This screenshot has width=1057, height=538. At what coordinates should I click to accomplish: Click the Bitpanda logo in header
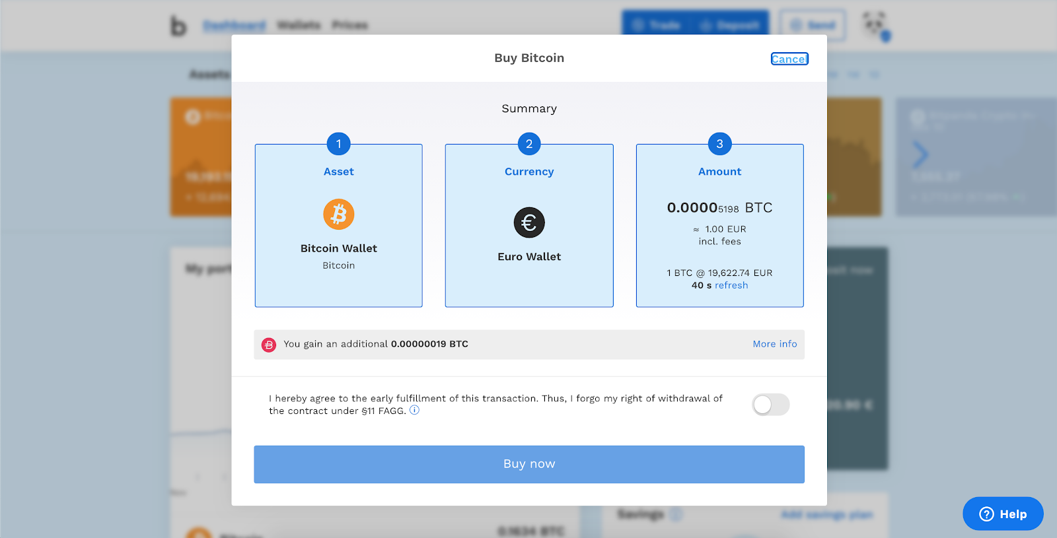(178, 26)
